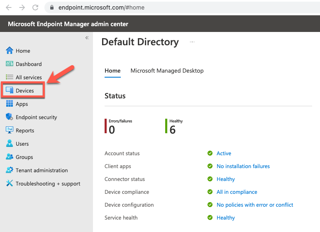Click the Home house icon in sidebar
Viewport: 320px width, 232px height.
click(x=10, y=50)
